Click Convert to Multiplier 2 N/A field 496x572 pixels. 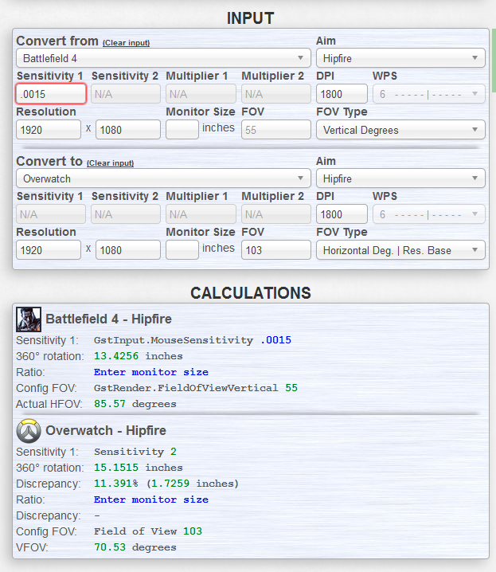[276, 214]
